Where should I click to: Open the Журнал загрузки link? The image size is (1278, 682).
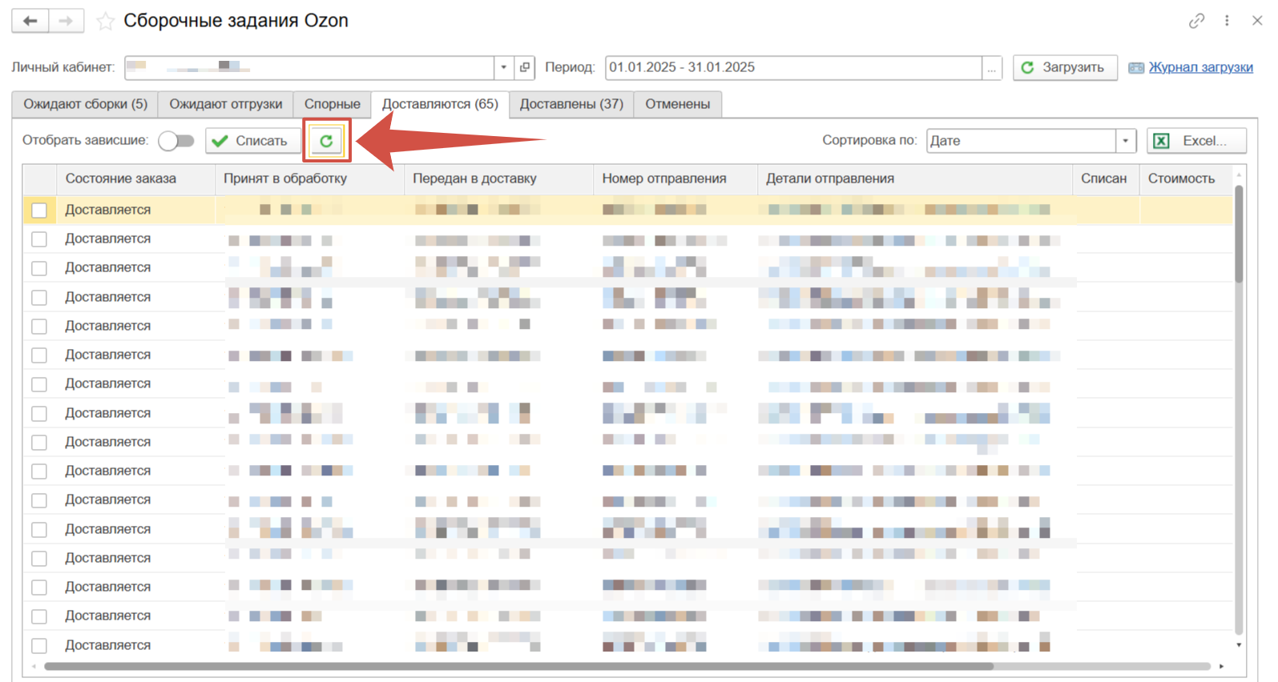[1200, 67]
